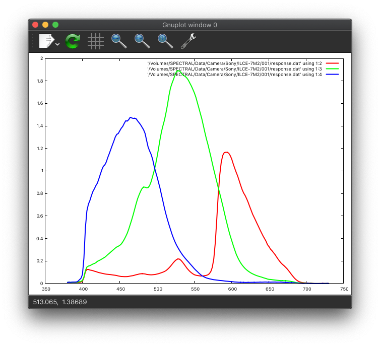
Task: Autoscale the plot with the third magnifier icon
Action: point(165,41)
